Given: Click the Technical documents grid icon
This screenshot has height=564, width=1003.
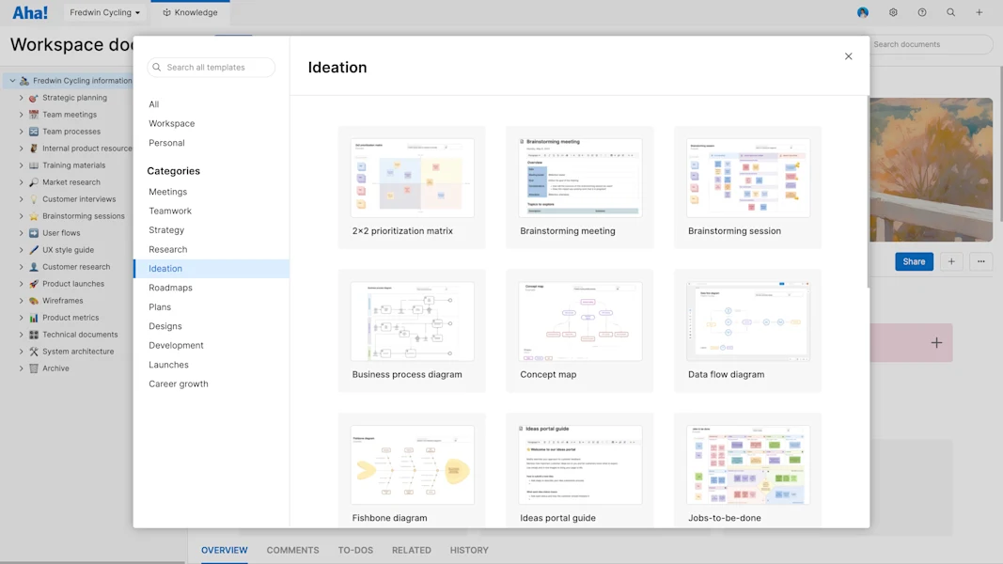Looking at the screenshot, I should pos(34,335).
